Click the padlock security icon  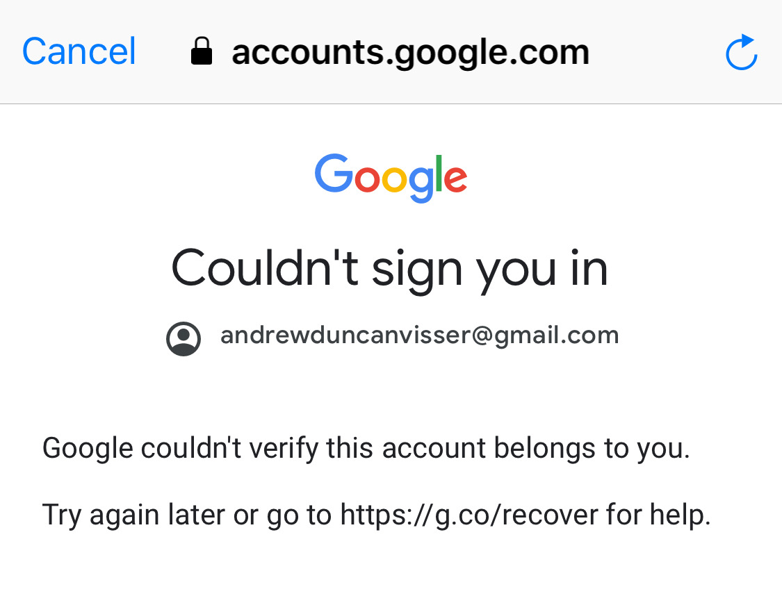tap(202, 52)
